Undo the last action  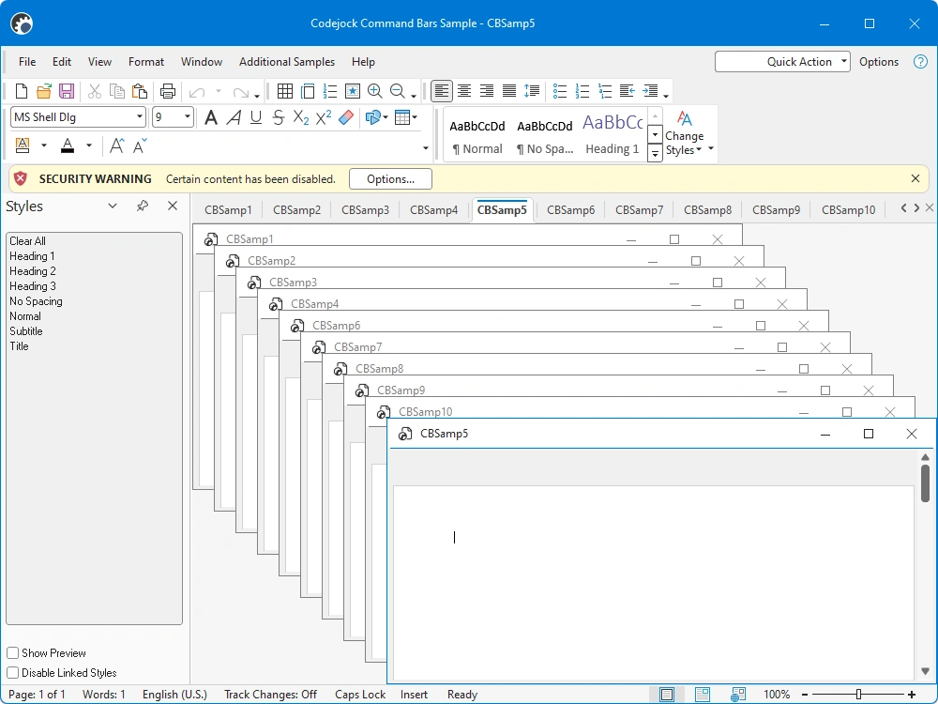(197, 92)
